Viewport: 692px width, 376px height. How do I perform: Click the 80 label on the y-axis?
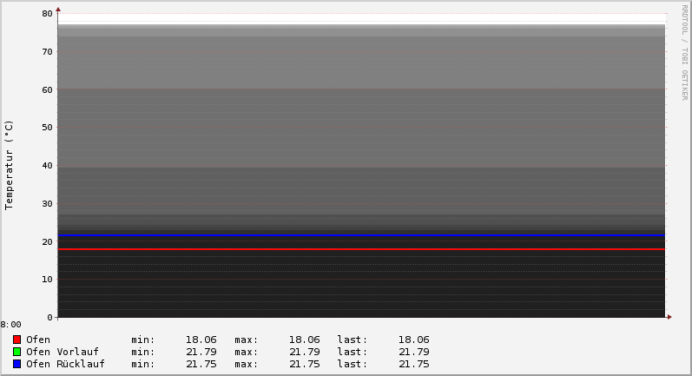pos(47,14)
